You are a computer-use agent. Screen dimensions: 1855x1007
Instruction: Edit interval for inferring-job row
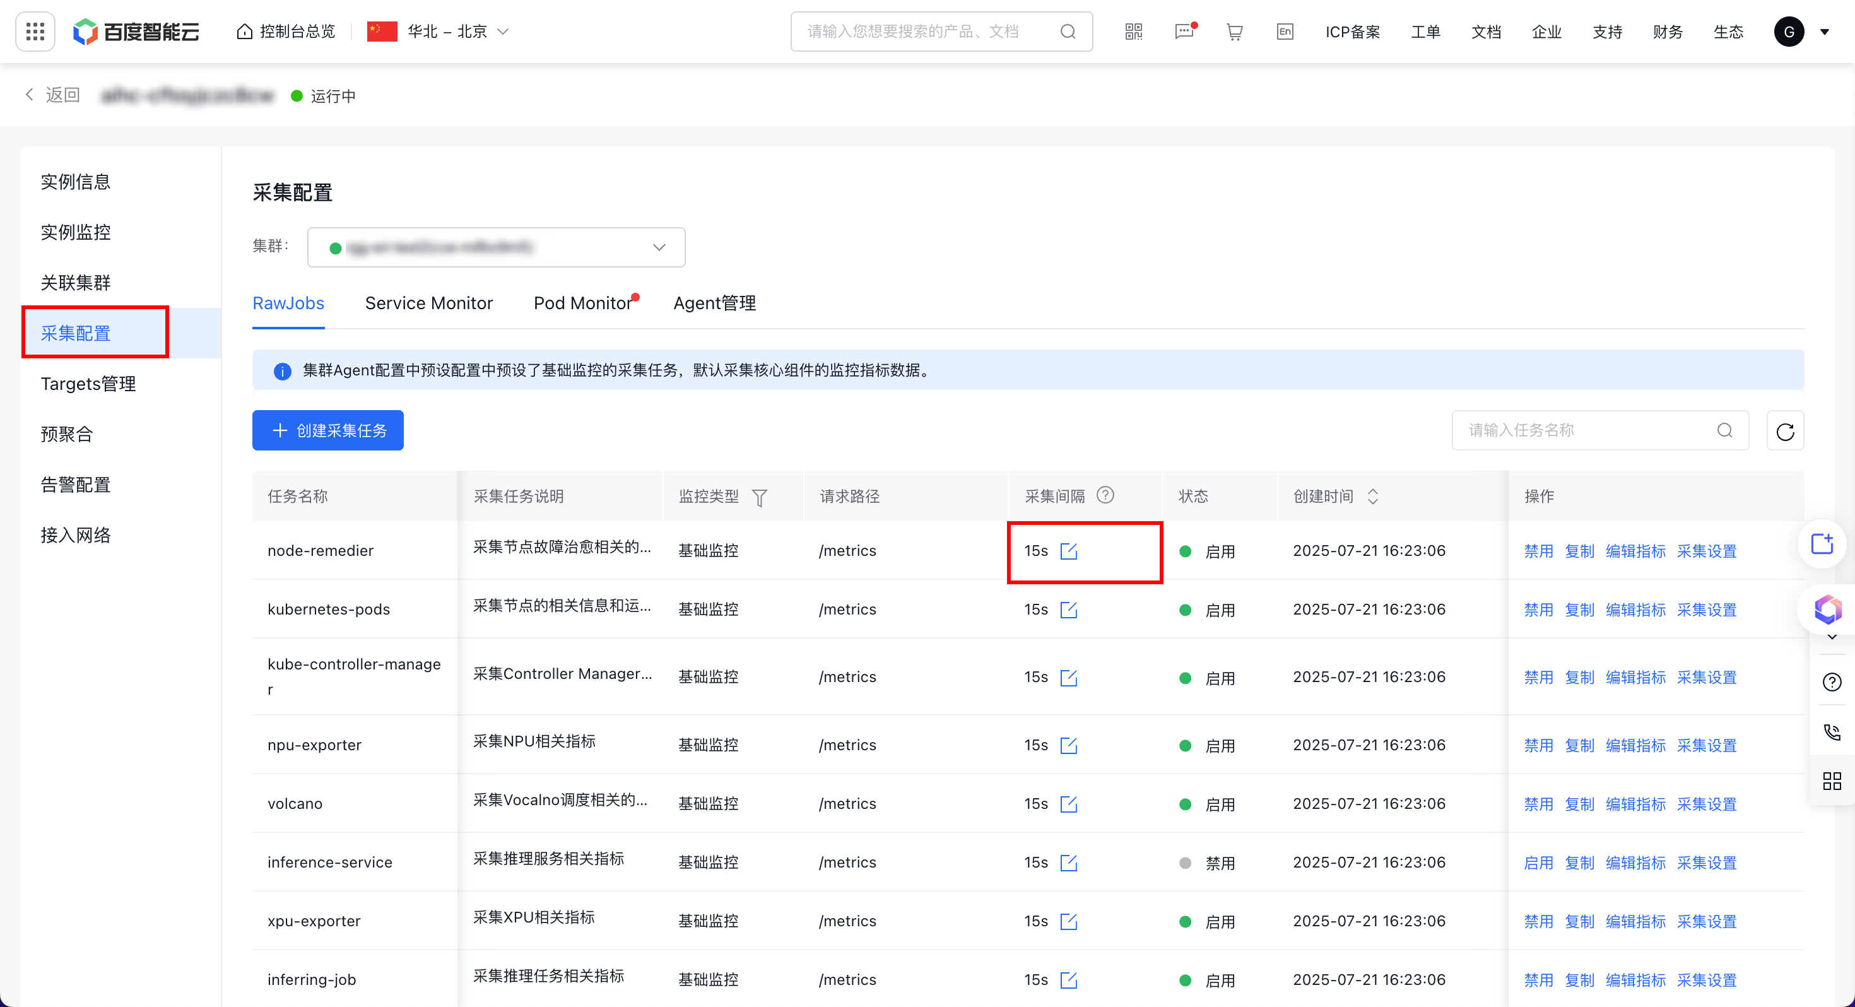point(1069,980)
